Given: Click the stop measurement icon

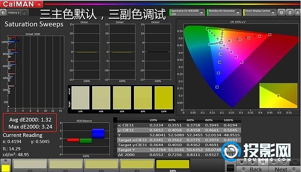Looking at the screenshot, I should pyautogui.click(x=242, y=162).
